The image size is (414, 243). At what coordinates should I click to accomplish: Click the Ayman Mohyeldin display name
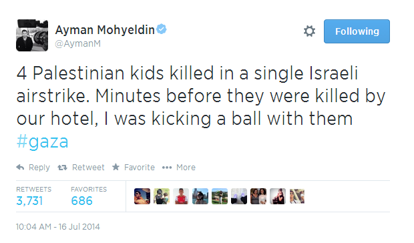(x=105, y=30)
